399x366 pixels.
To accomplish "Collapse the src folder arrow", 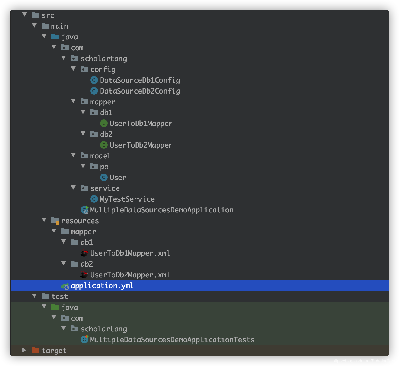I will (x=25, y=15).
